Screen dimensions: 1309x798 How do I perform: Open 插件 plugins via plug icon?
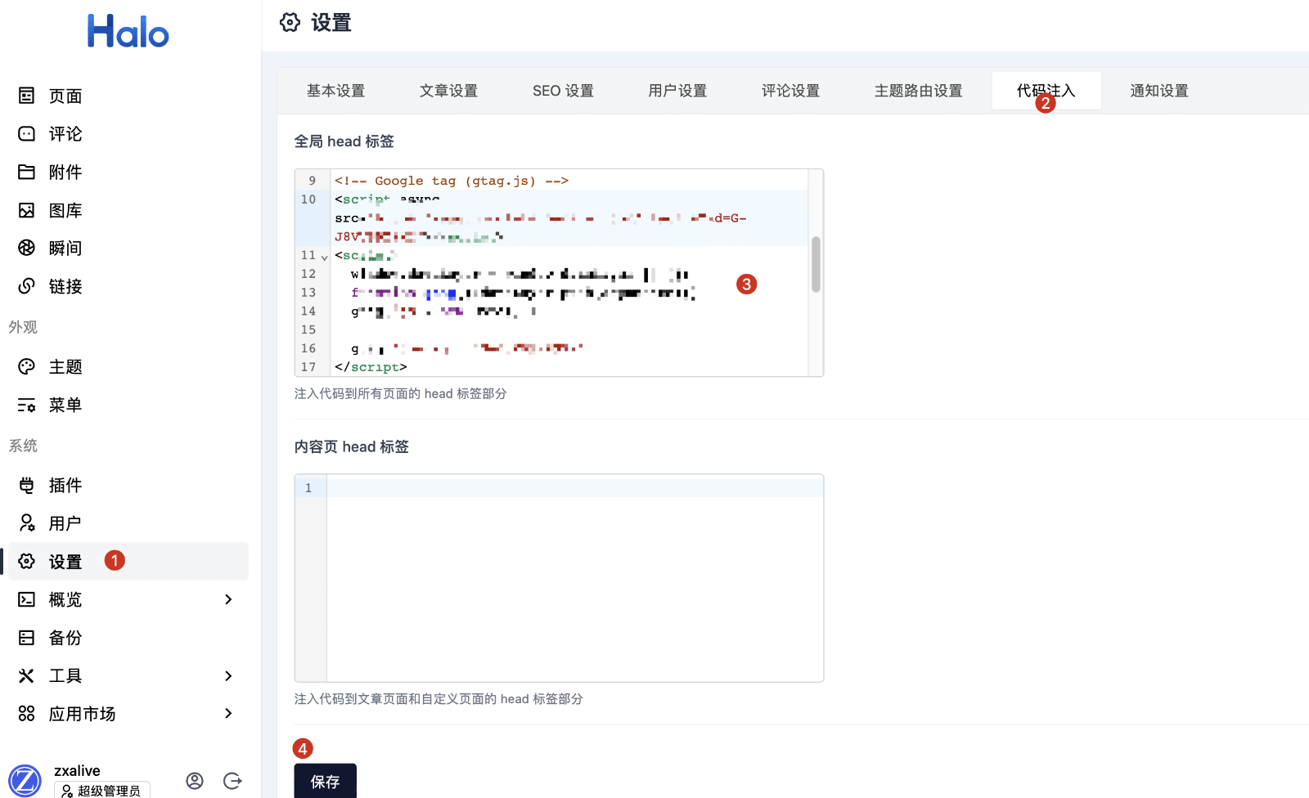pos(27,486)
